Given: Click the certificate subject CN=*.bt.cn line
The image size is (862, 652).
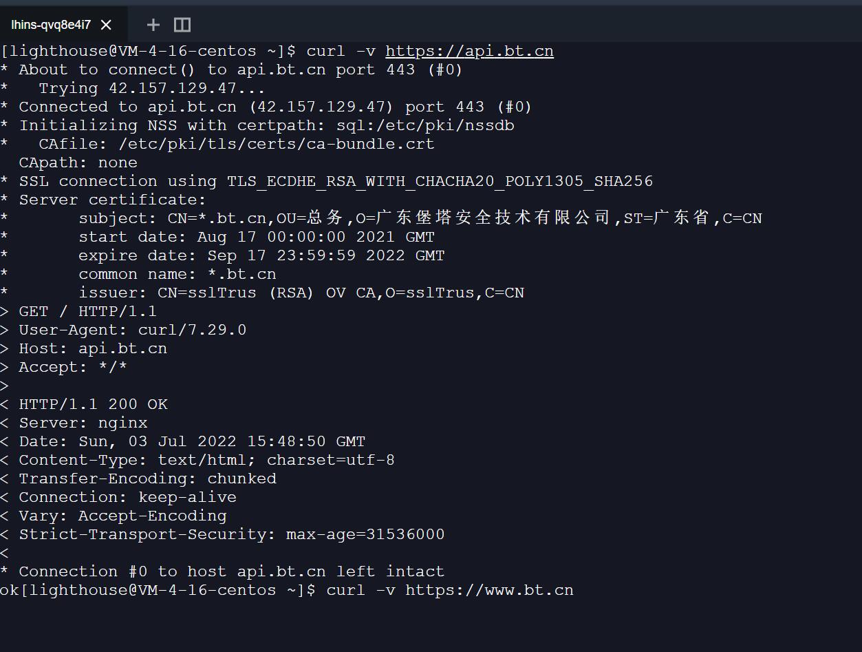Looking at the screenshot, I should pyautogui.click(x=420, y=218).
